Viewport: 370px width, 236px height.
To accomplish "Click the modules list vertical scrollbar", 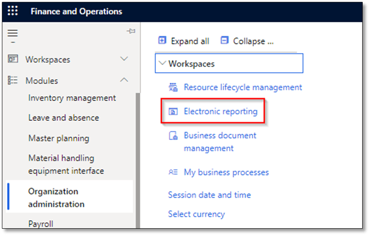I will (138, 159).
